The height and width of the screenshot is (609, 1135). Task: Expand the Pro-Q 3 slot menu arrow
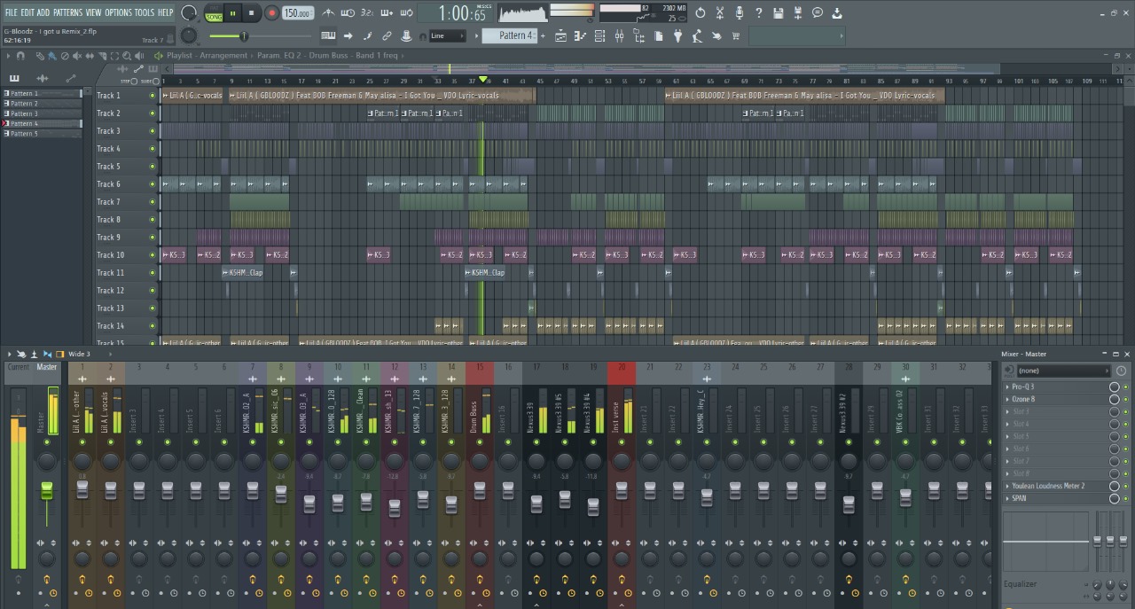point(1007,386)
